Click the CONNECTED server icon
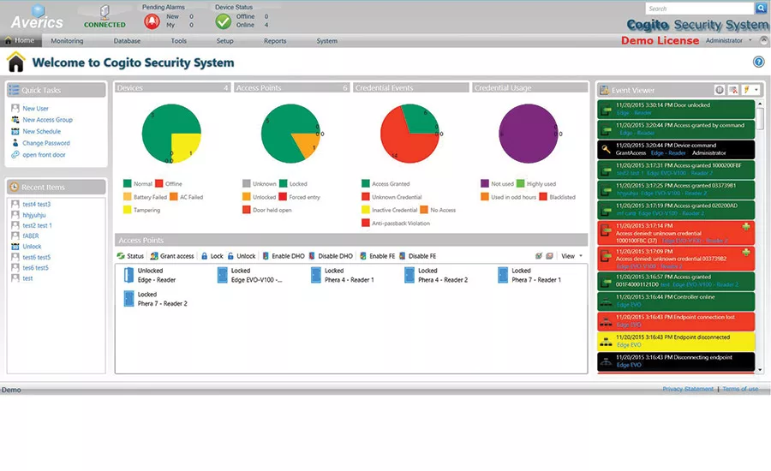The image size is (771, 471). (x=105, y=12)
